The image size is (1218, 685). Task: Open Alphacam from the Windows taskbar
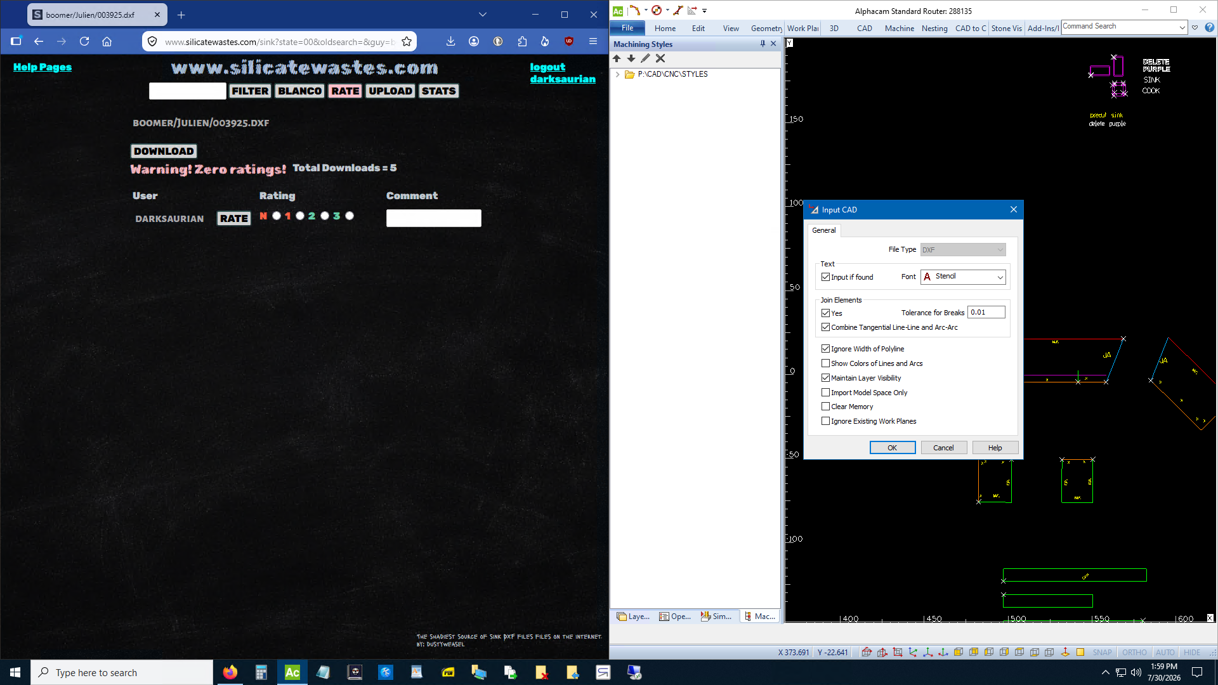[292, 672]
